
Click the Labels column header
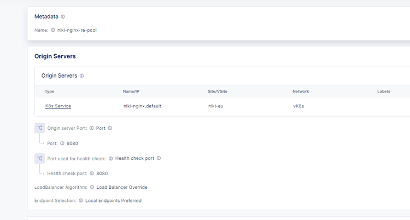(x=383, y=91)
